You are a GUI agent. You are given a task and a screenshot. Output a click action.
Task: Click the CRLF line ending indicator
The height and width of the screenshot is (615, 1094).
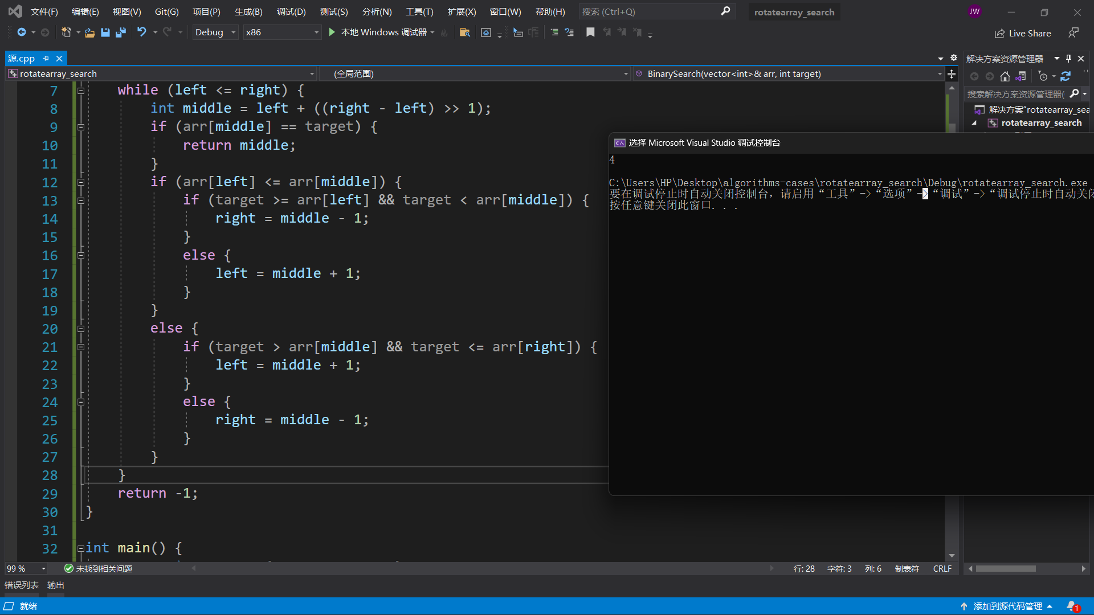coord(942,568)
